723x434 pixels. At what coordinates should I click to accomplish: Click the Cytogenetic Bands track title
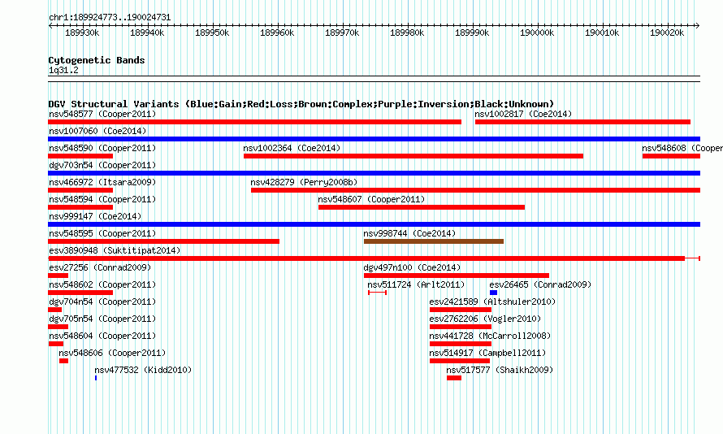(x=97, y=60)
